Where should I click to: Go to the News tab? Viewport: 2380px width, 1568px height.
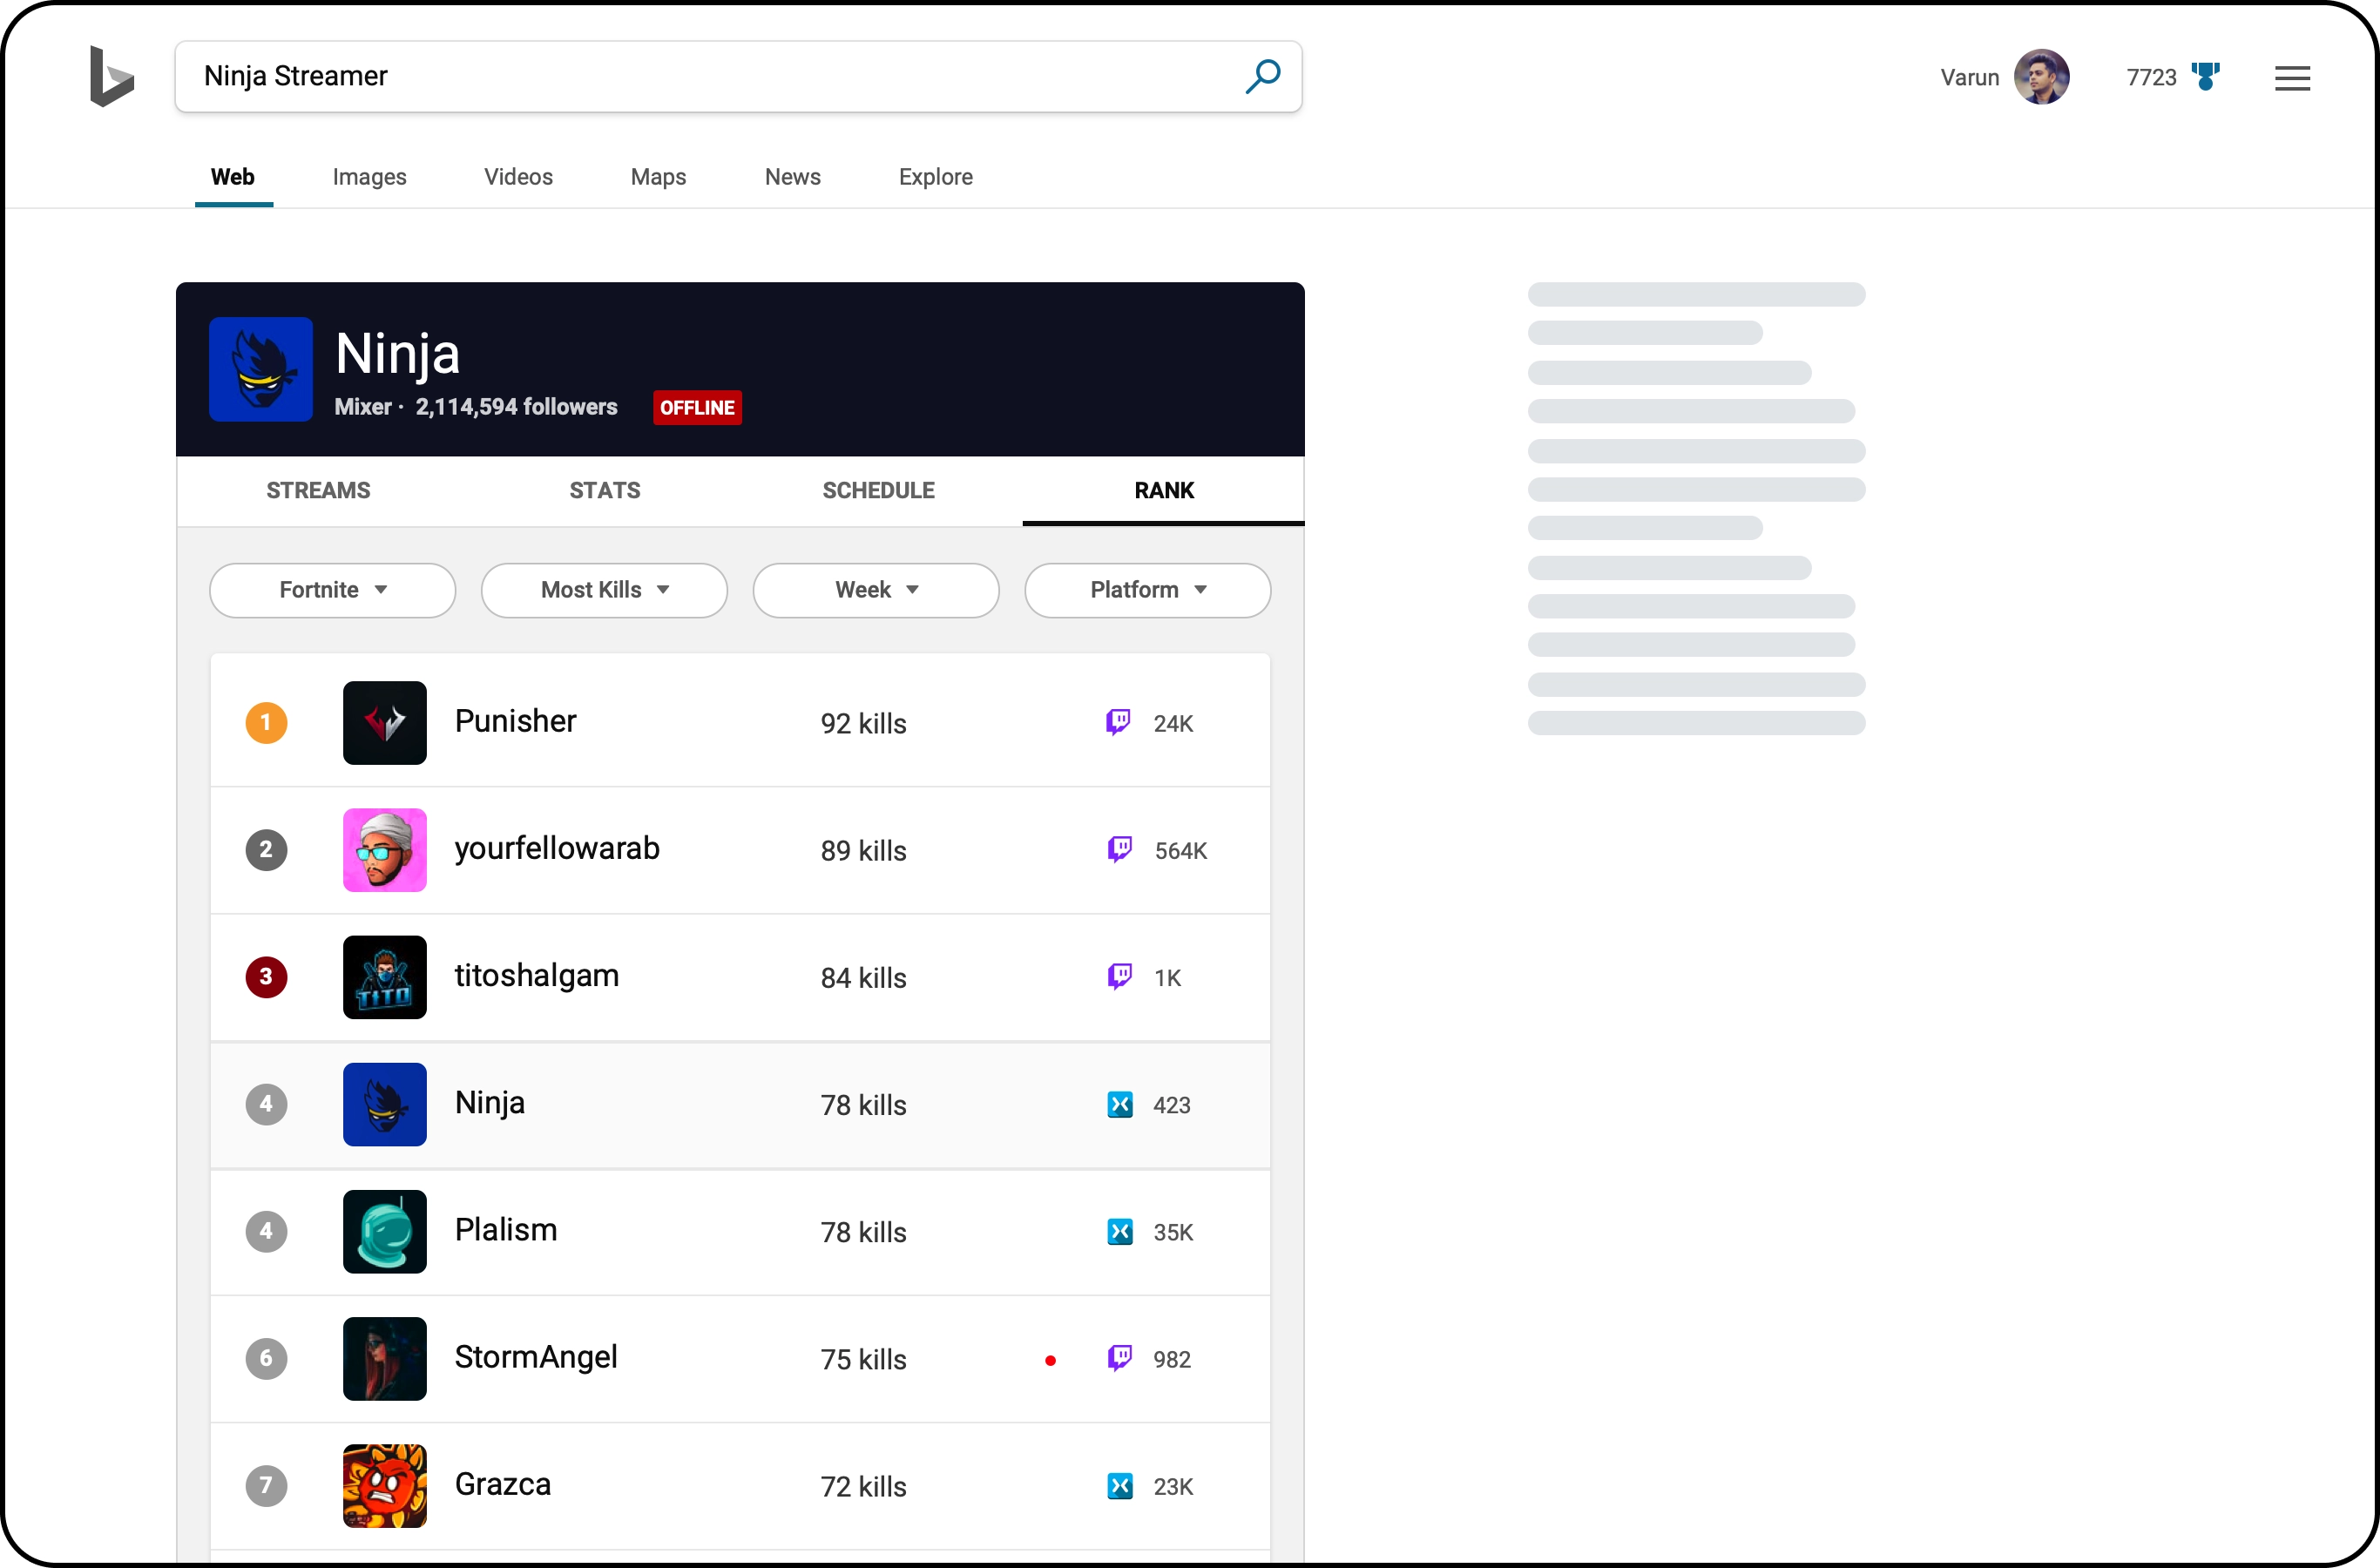coord(793,177)
